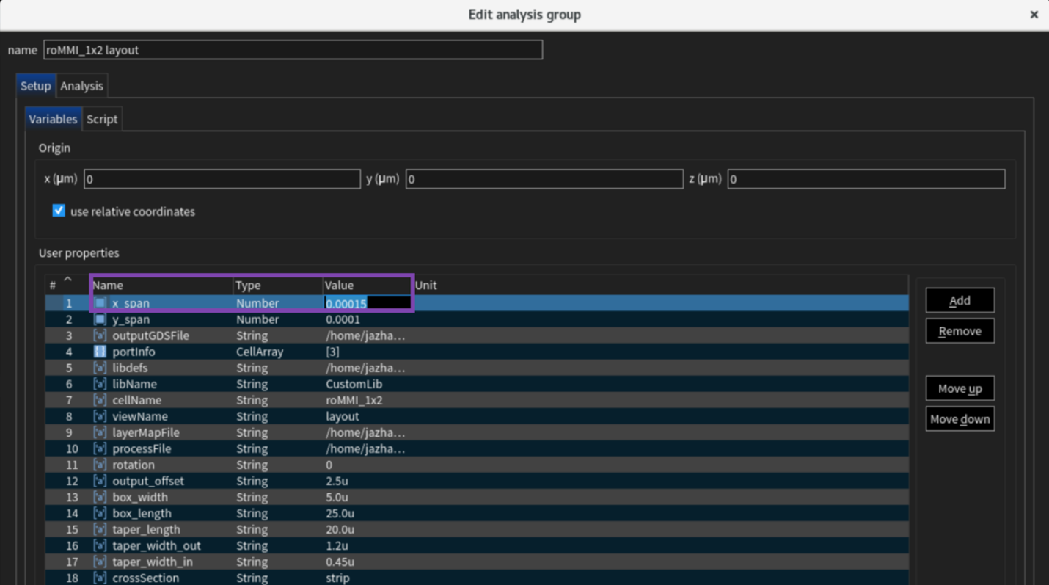
Task: Click the box_length string type icon
Action: 100,513
